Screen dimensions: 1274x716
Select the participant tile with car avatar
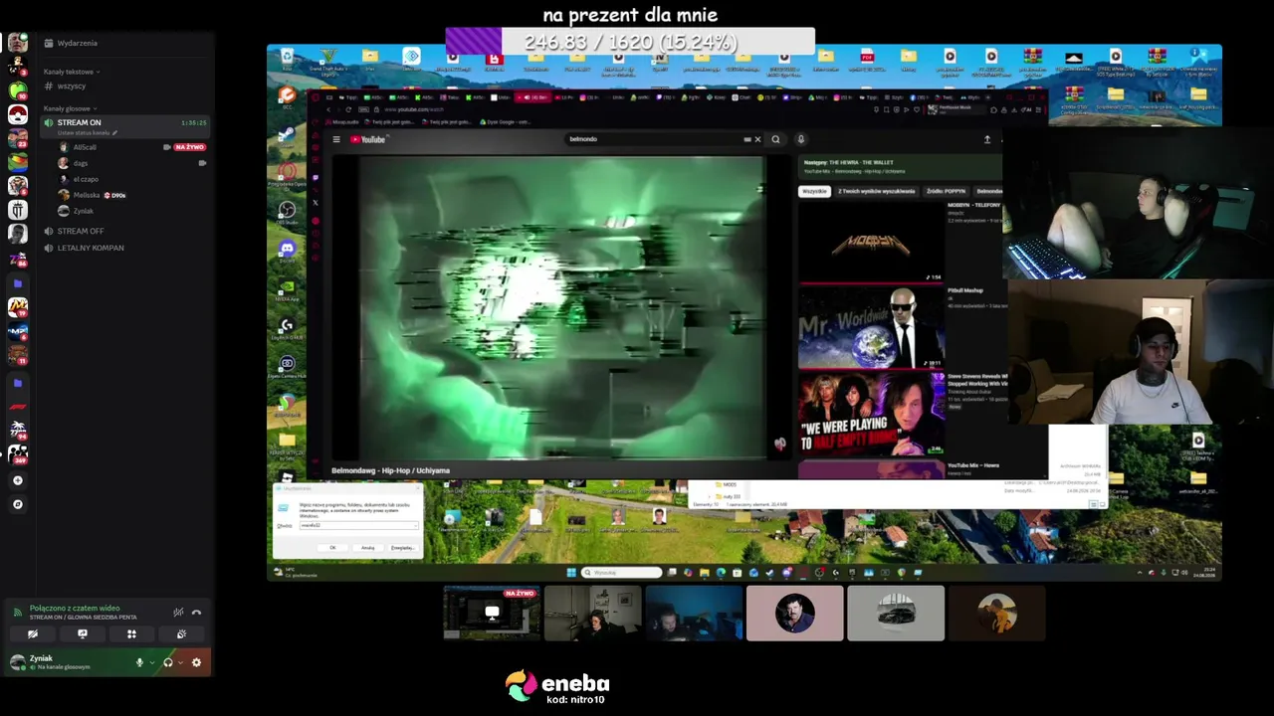[896, 613]
